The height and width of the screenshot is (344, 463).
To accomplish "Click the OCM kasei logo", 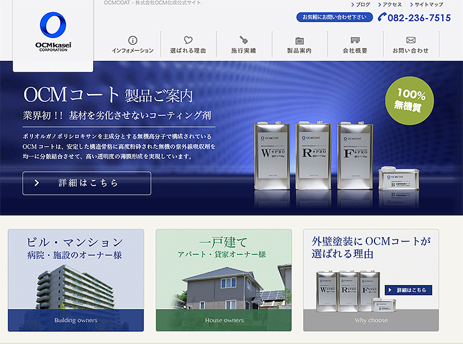I will (53, 32).
